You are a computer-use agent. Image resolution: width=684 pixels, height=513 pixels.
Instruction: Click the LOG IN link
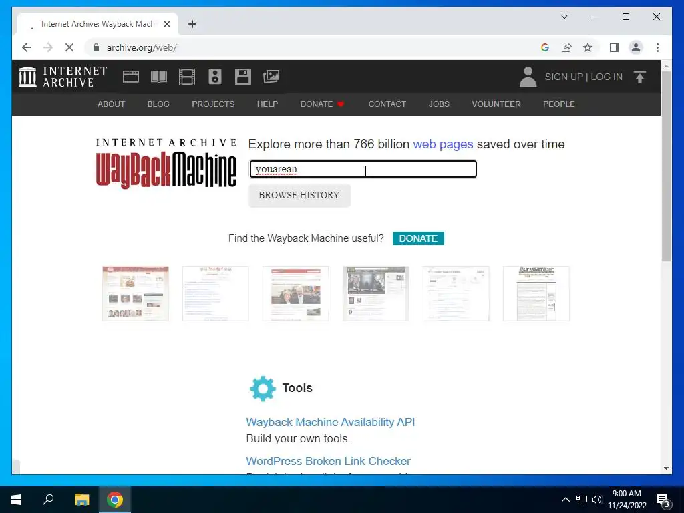607,77
